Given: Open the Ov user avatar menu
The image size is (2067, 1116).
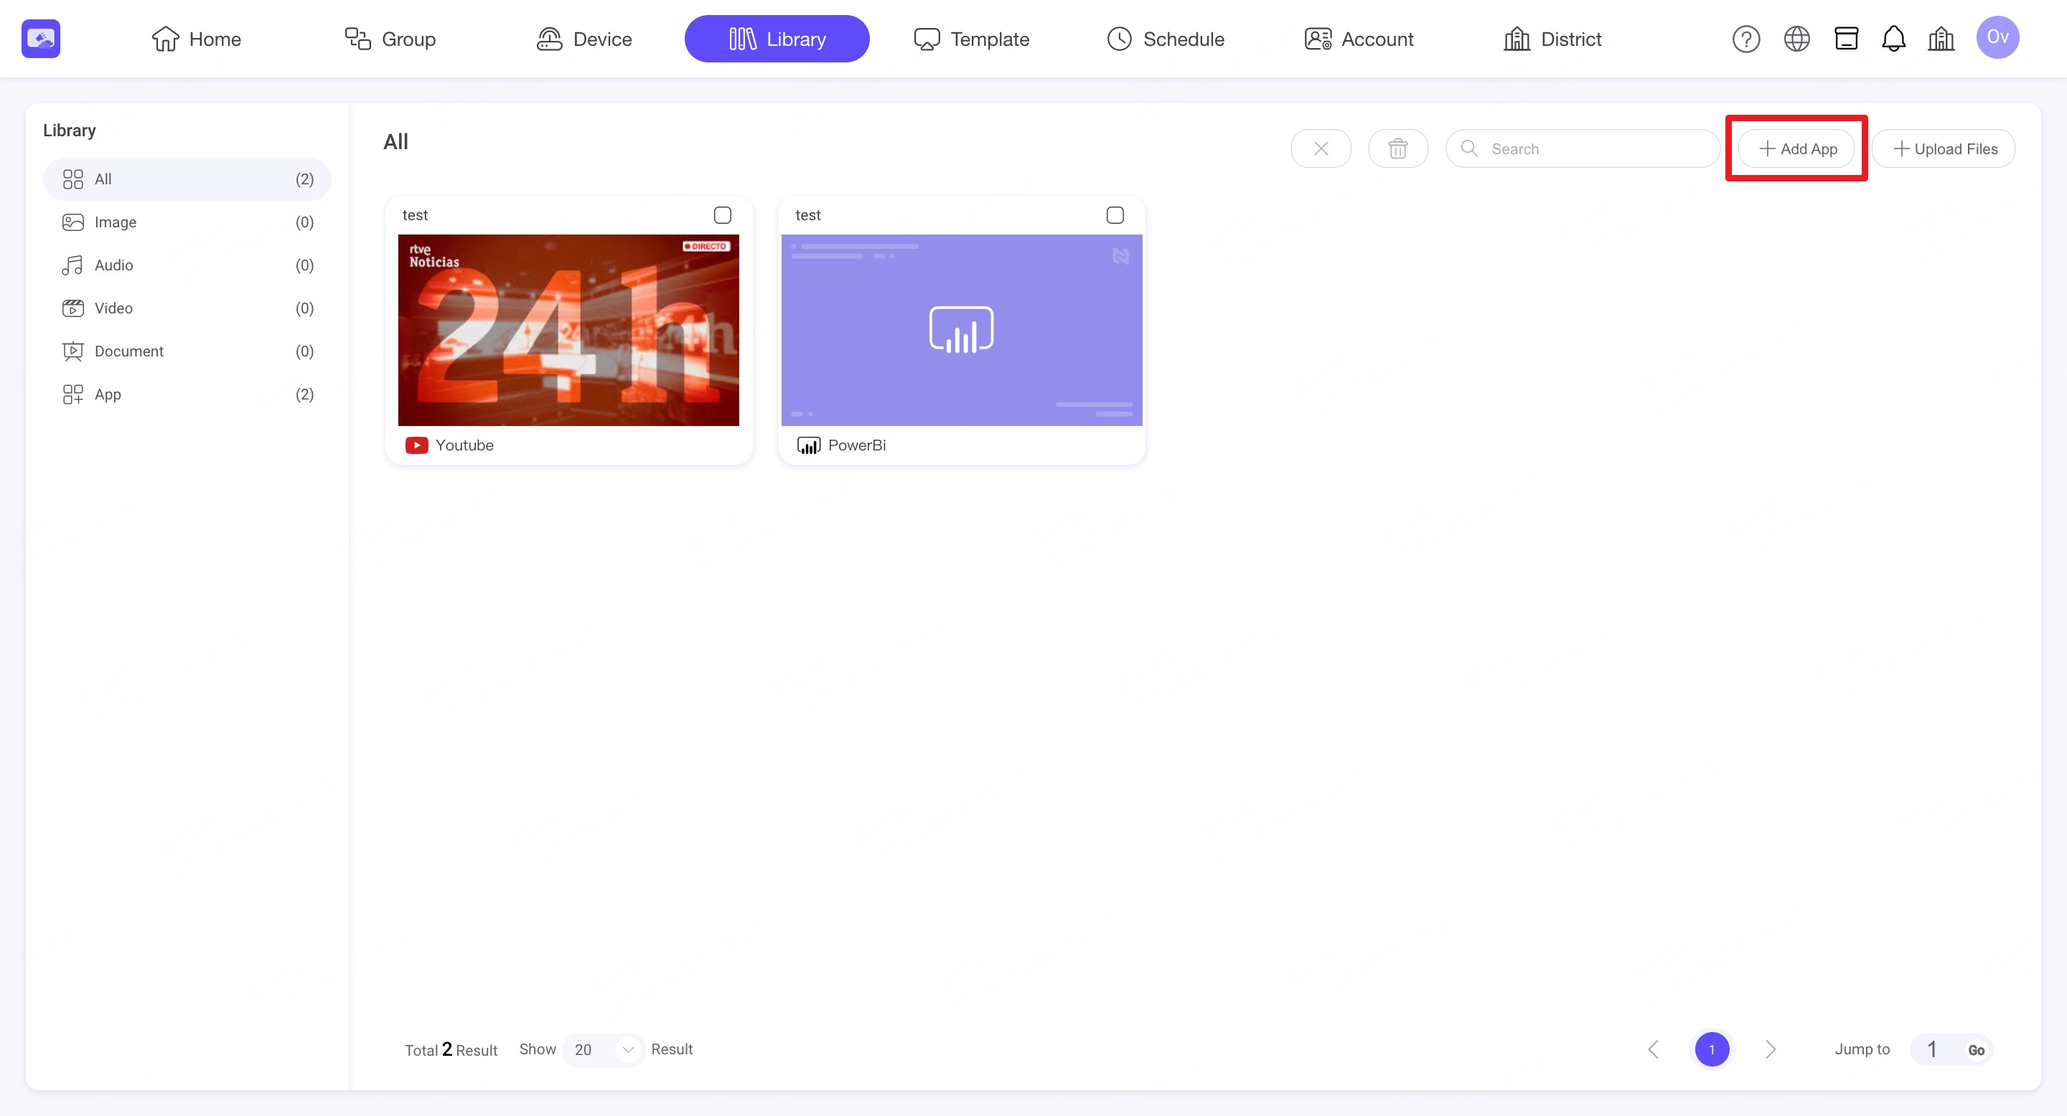Looking at the screenshot, I should [x=1997, y=38].
